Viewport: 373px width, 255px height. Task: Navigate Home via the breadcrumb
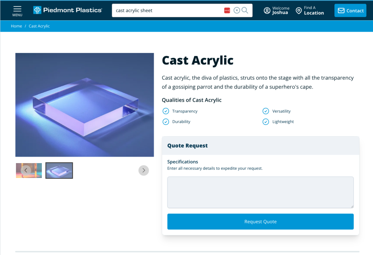click(16, 26)
